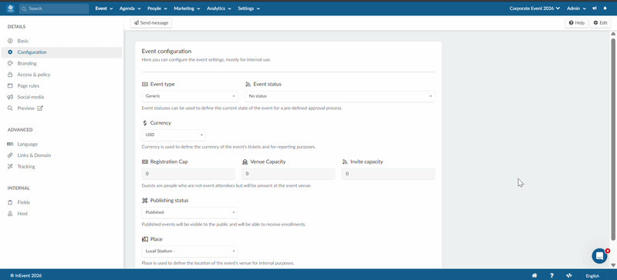Image resolution: width=617 pixels, height=280 pixels.
Task: Click the question mark footer icon
Action: click(551, 275)
